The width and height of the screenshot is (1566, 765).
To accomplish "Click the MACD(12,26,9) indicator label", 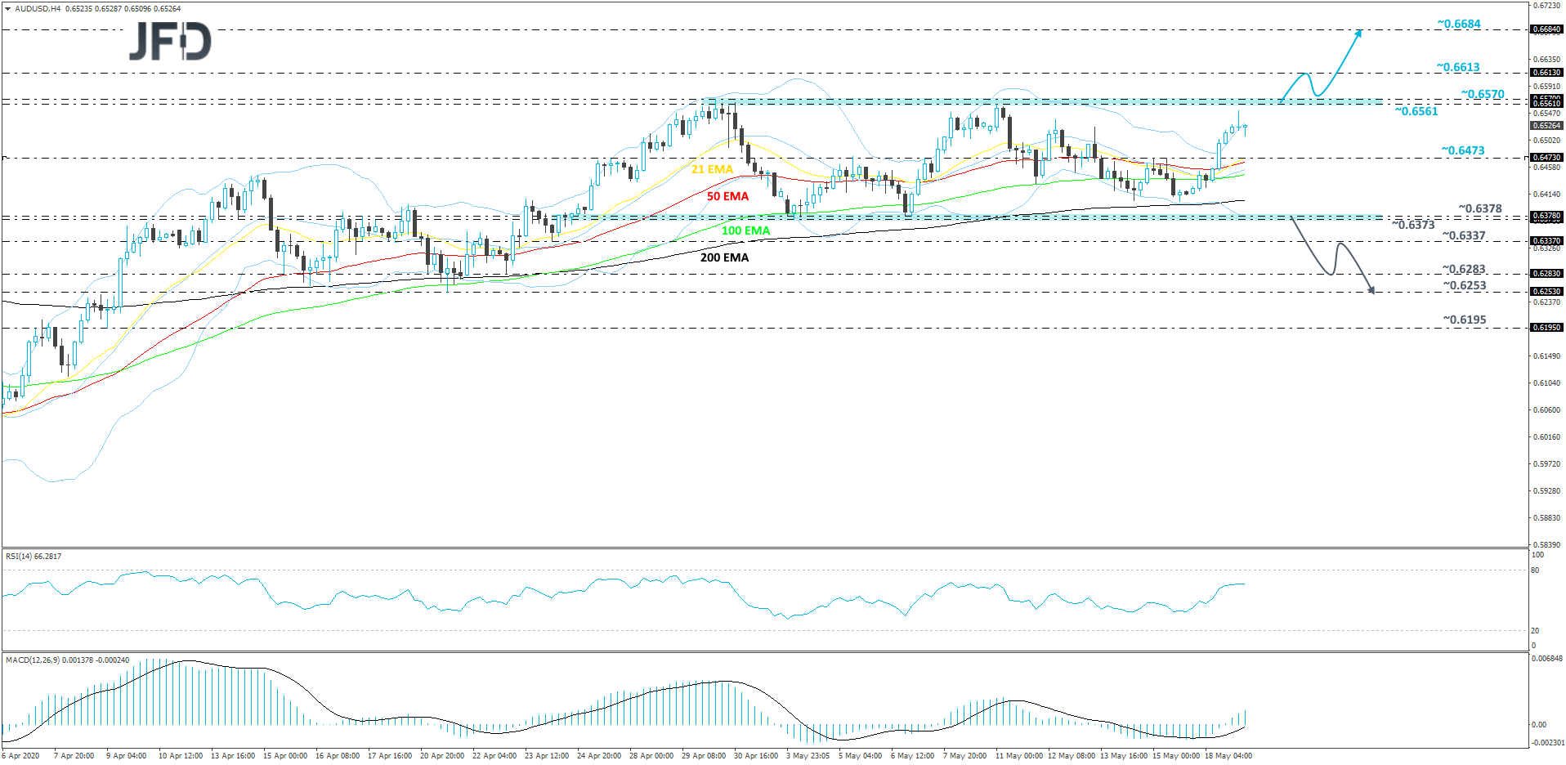I will tap(67, 660).
